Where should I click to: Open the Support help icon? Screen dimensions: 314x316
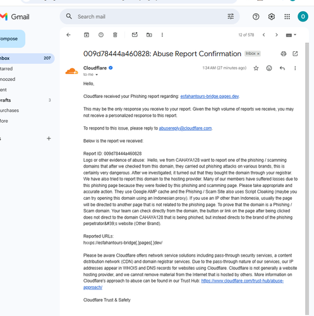click(x=256, y=16)
